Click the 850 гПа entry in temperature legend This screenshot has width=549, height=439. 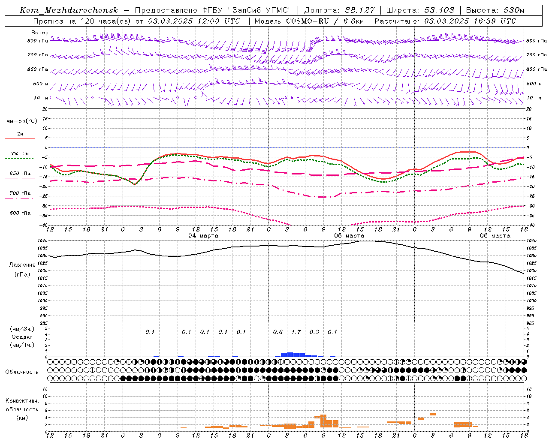[20, 174]
